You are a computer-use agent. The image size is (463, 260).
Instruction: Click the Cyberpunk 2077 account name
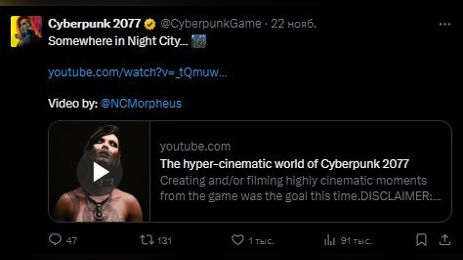94,24
